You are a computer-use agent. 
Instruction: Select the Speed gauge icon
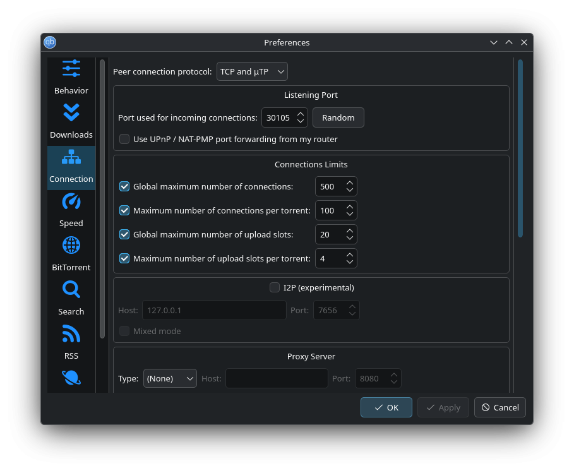71,202
